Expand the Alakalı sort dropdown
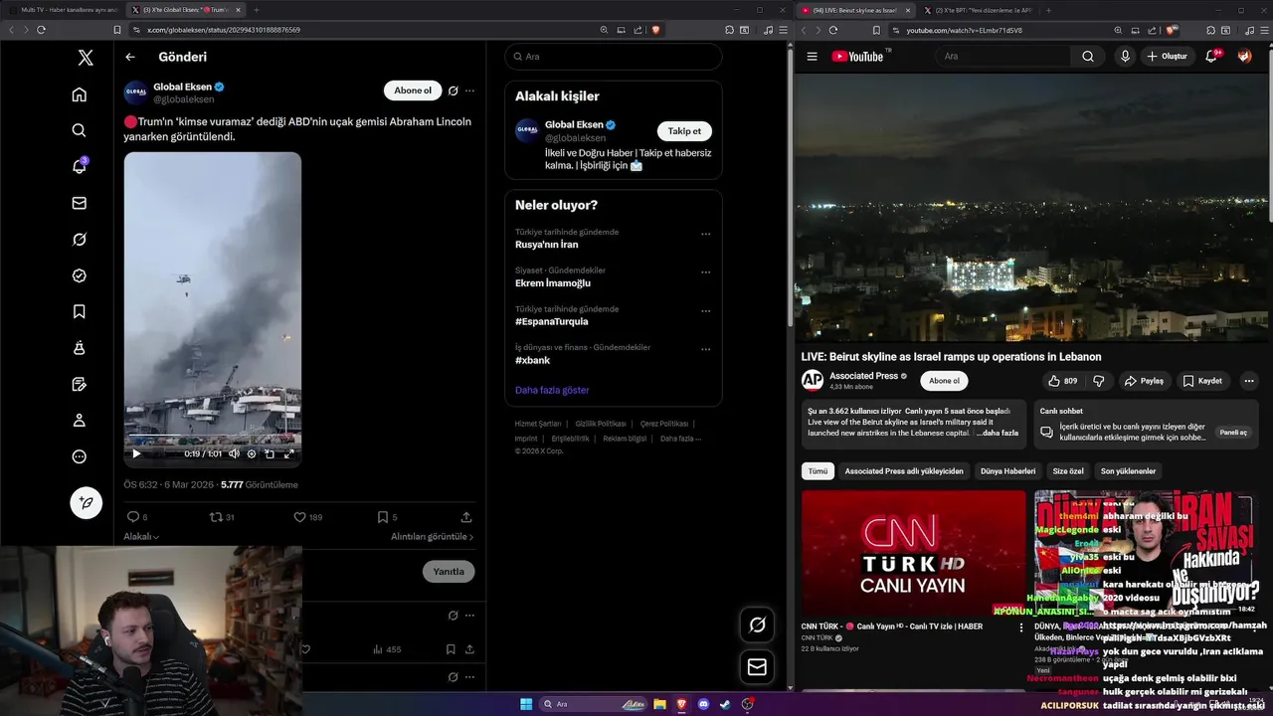Screen dimensions: 1273x716 tap(141, 537)
